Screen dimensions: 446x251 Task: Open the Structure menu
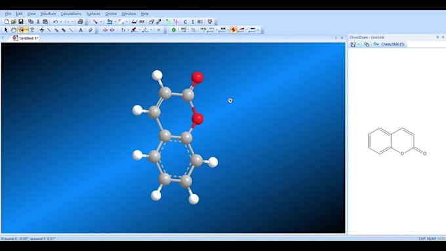click(48, 14)
